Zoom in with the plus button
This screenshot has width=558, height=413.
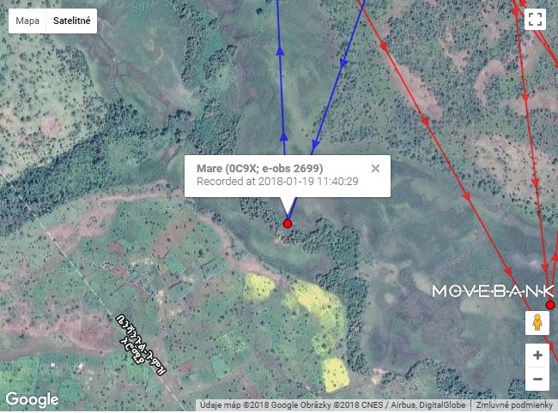pos(537,355)
